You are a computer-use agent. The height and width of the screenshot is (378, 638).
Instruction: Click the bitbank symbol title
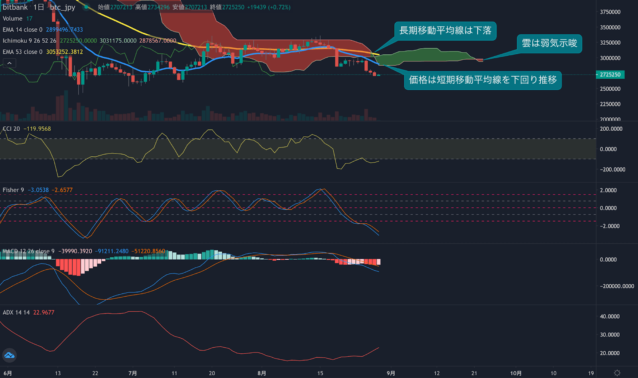point(15,7)
